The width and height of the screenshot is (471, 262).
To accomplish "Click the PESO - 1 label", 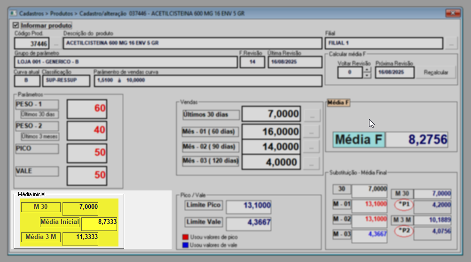I will (x=37, y=104).
